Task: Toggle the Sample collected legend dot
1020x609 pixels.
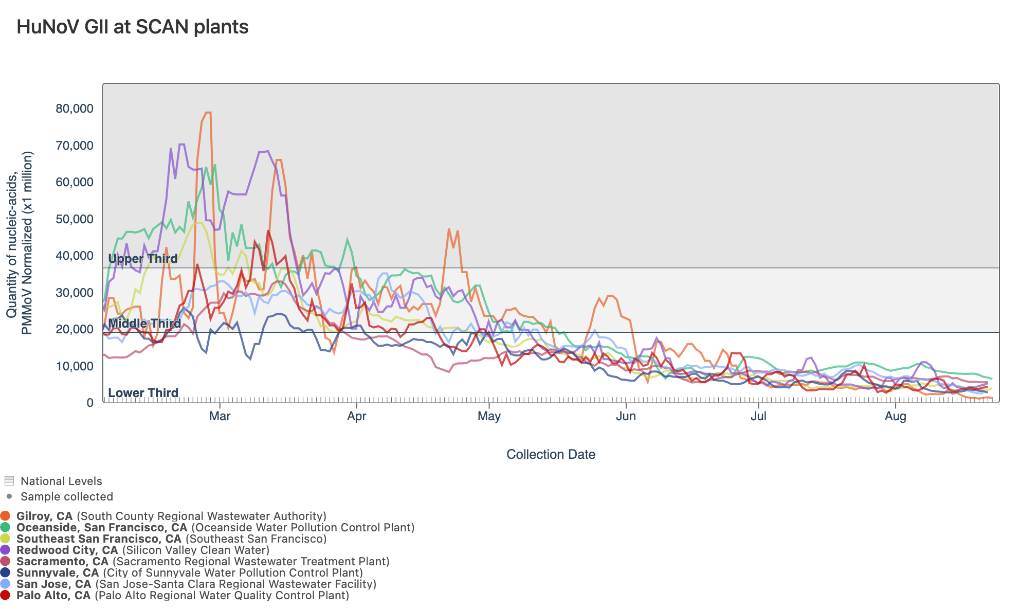Action: tap(9, 496)
